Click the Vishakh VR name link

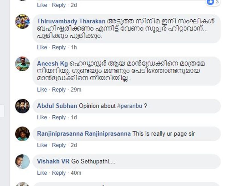click(53, 161)
